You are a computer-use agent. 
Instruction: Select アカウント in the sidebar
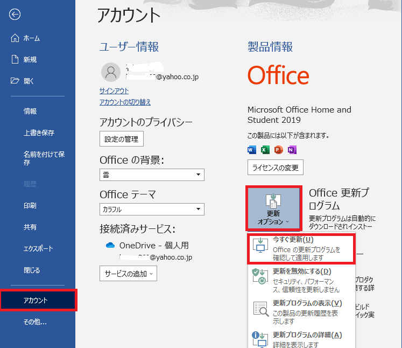click(38, 300)
